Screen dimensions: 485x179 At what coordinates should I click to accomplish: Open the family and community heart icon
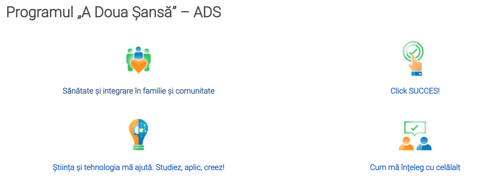coord(138,59)
